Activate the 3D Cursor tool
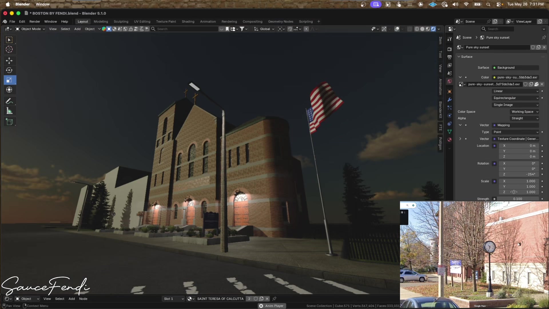Viewport: 549px width, 309px height. click(9, 49)
